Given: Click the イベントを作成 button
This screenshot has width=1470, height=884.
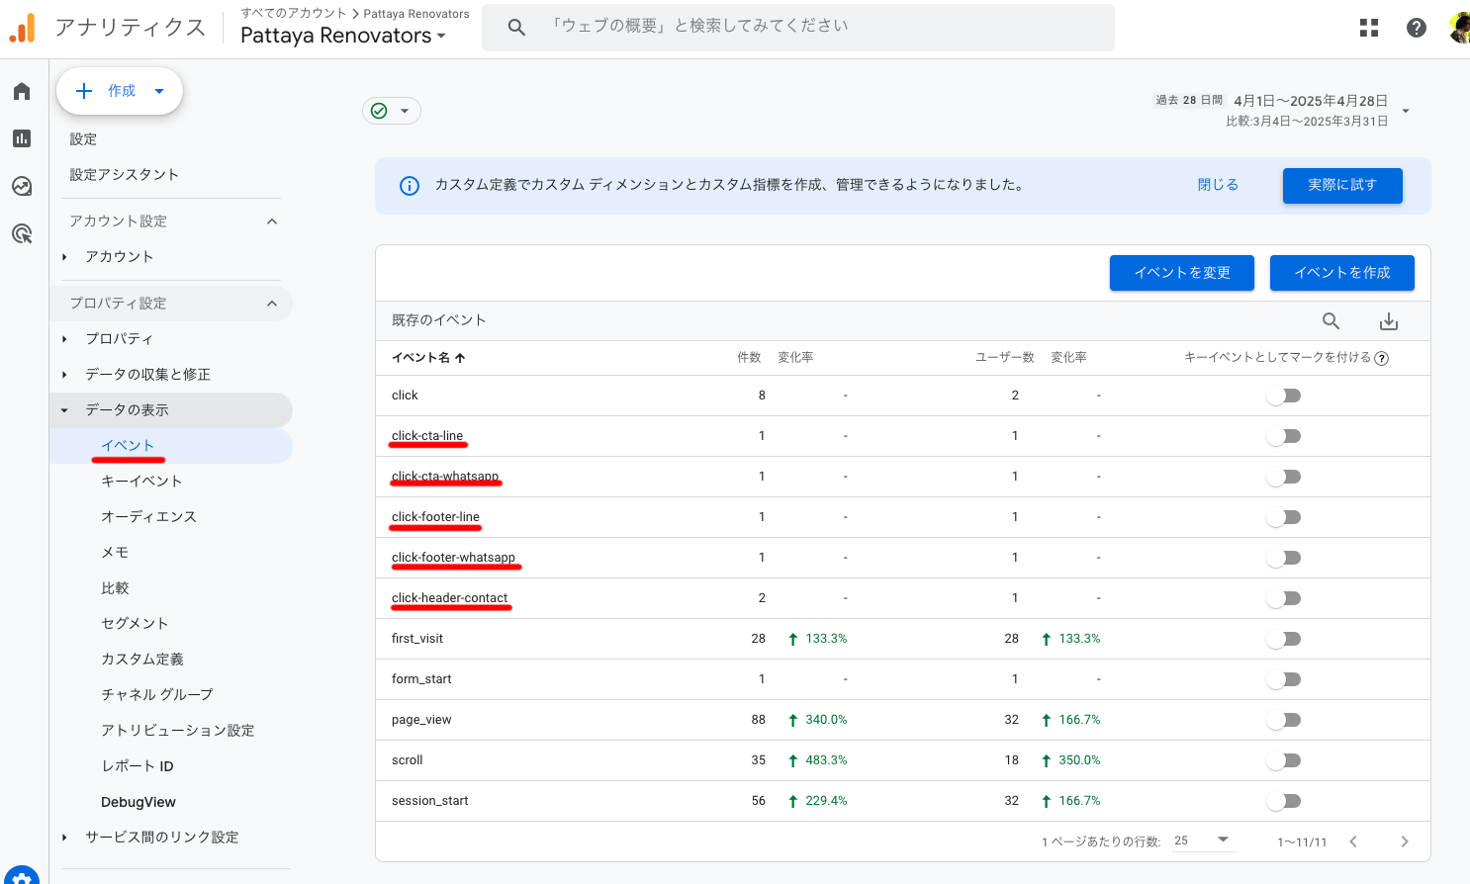Looking at the screenshot, I should coord(1341,273).
